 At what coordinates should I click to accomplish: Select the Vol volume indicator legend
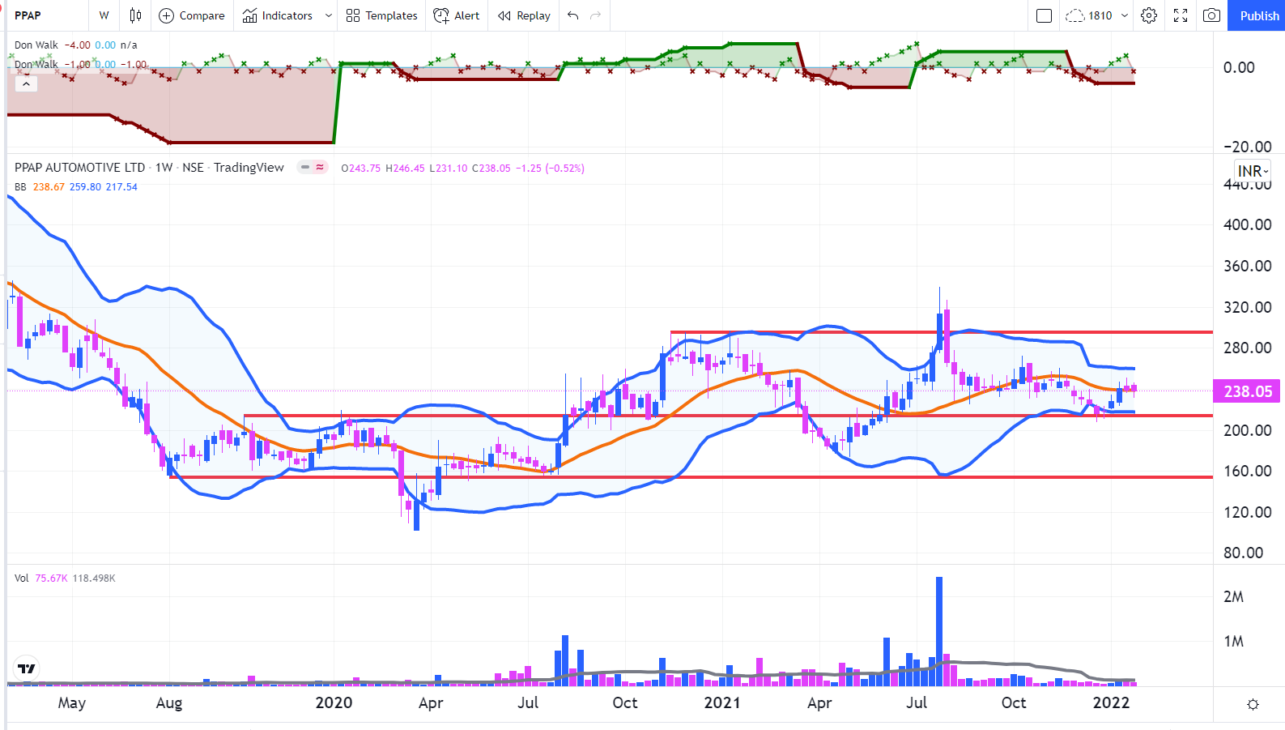point(22,578)
